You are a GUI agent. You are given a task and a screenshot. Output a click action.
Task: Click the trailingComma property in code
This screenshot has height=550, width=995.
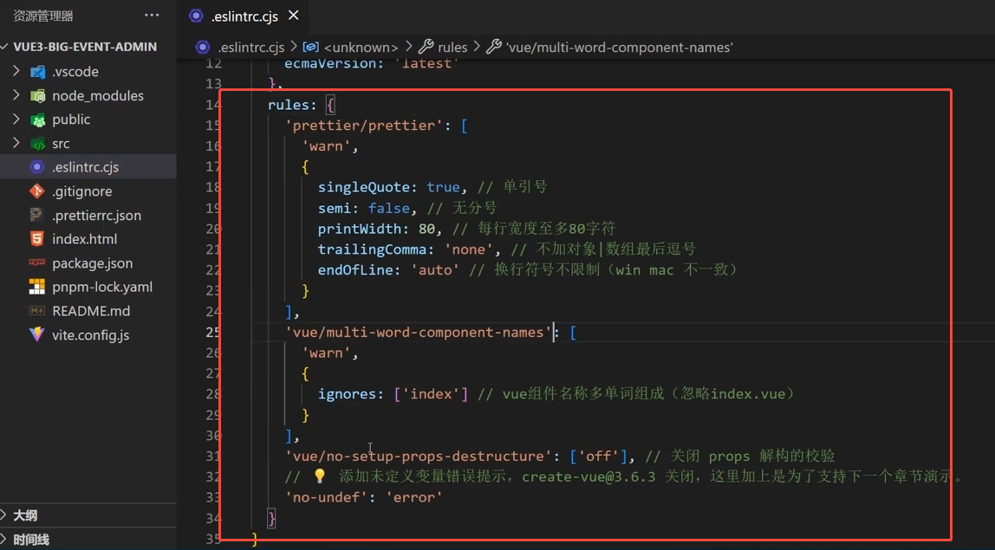coord(372,249)
